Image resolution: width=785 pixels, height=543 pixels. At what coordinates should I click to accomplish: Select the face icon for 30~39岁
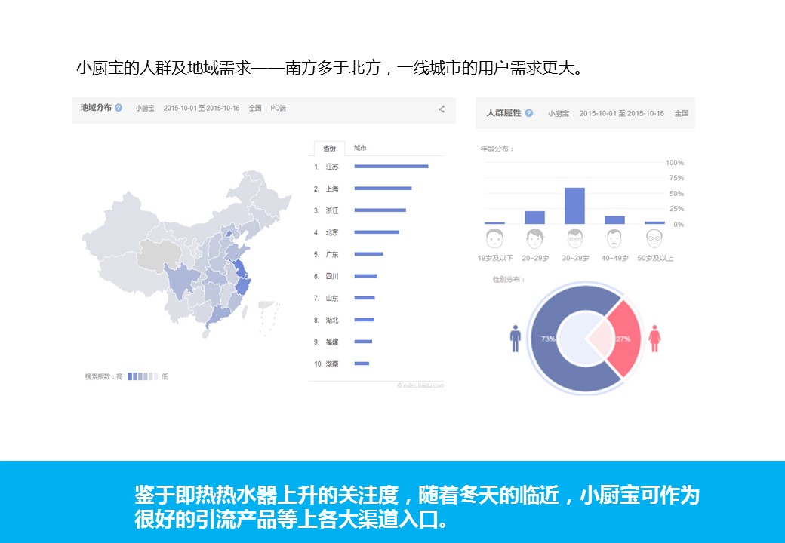click(574, 238)
